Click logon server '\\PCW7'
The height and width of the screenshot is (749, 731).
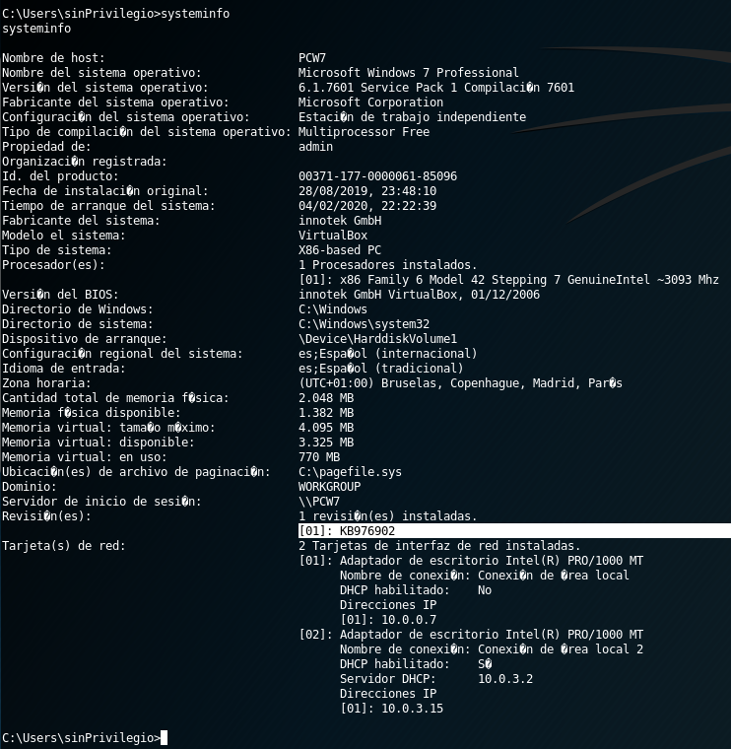pos(319,502)
